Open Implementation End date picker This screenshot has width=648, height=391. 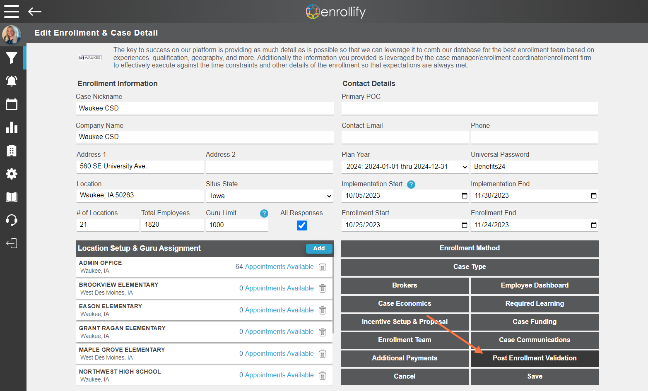(x=594, y=196)
